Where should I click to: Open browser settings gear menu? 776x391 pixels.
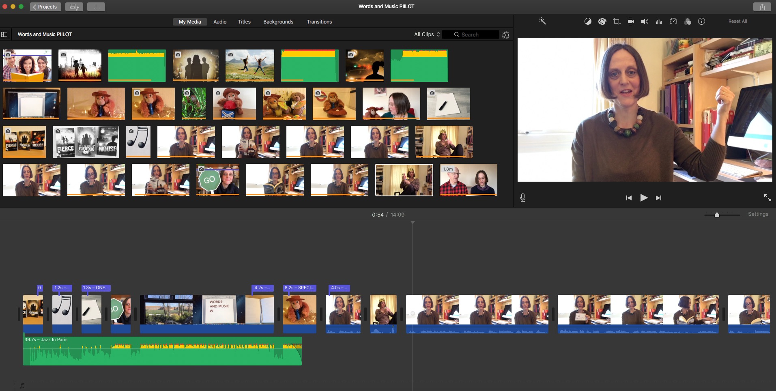[x=505, y=35]
